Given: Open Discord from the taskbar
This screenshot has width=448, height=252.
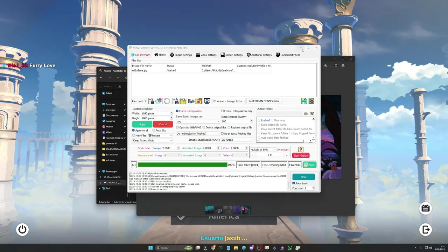Looking at the screenshot, I should point(251,248).
